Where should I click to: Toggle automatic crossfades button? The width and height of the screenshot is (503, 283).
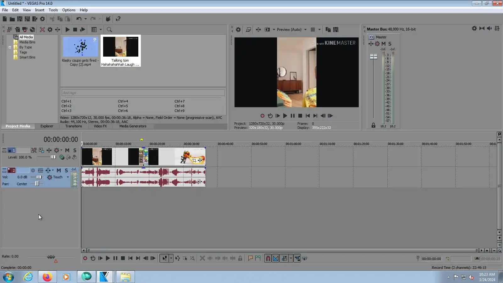click(276, 258)
